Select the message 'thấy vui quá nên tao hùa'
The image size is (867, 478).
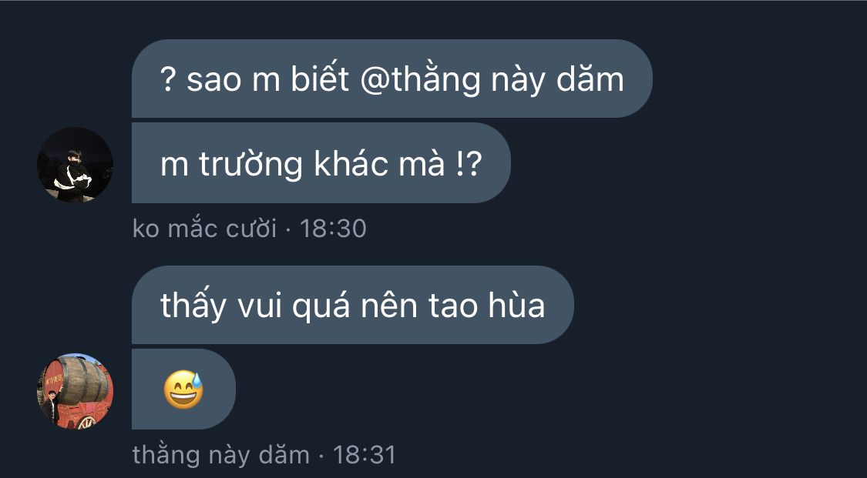353,305
